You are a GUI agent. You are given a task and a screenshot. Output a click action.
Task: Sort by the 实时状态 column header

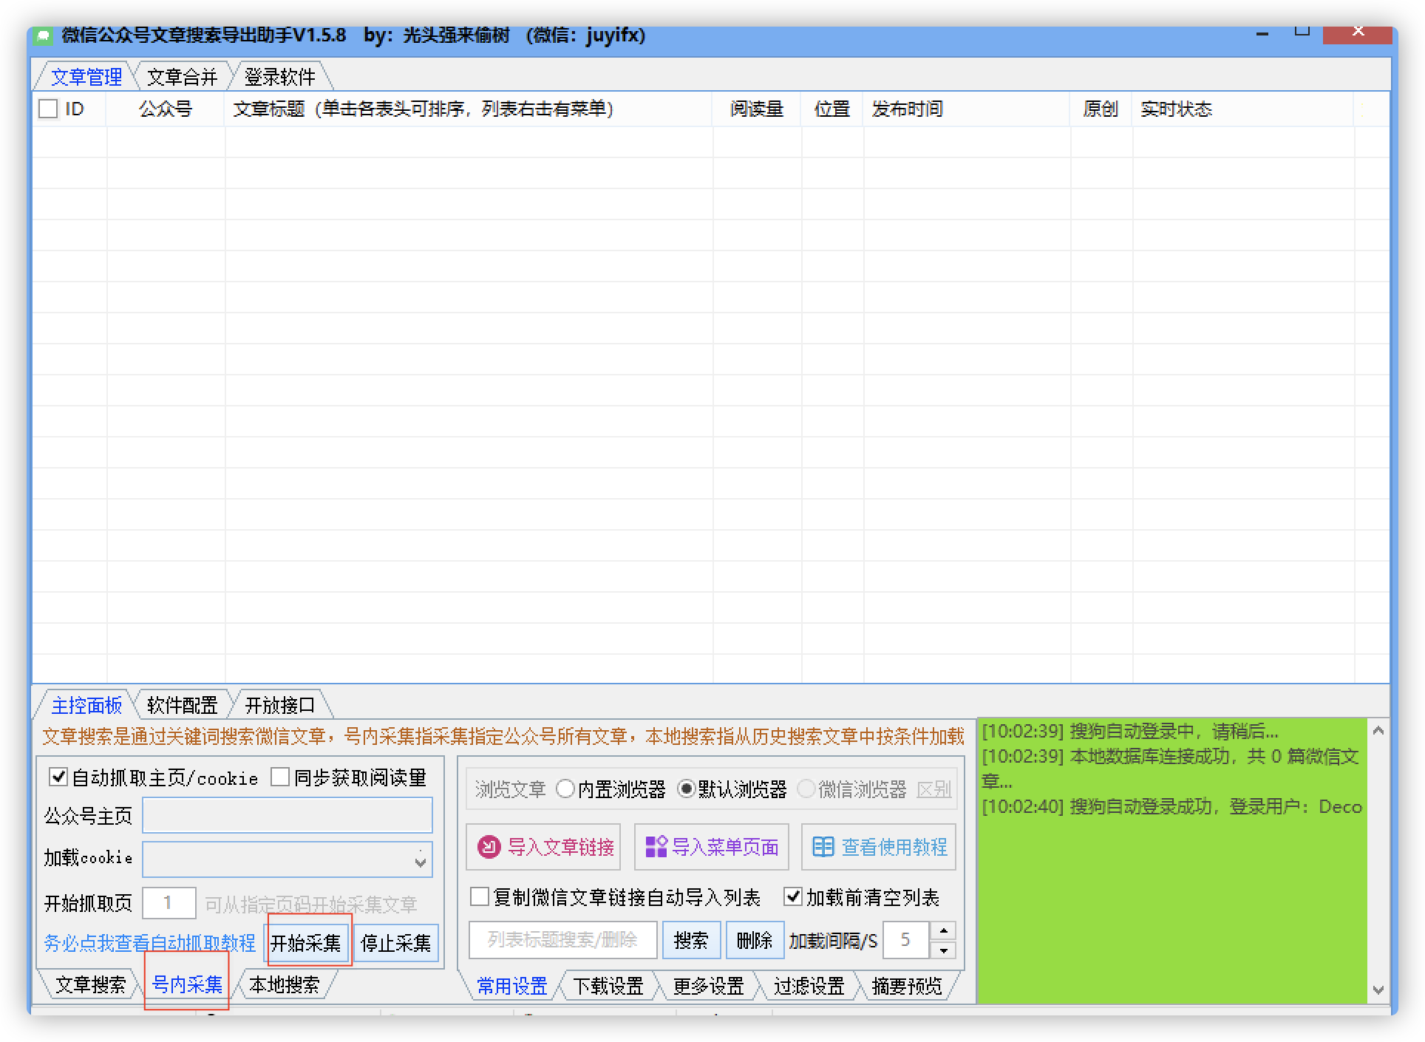click(x=1243, y=109)
